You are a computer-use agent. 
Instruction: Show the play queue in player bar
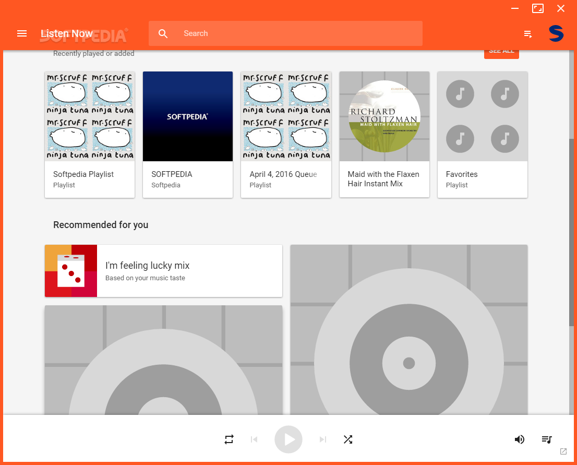tap(546, 439)
